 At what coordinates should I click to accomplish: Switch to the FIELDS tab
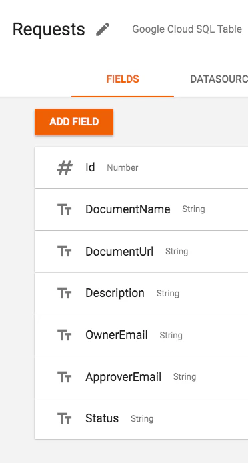[123, 79]
